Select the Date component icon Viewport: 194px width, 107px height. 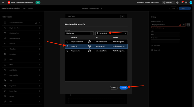tap(5, 59)
